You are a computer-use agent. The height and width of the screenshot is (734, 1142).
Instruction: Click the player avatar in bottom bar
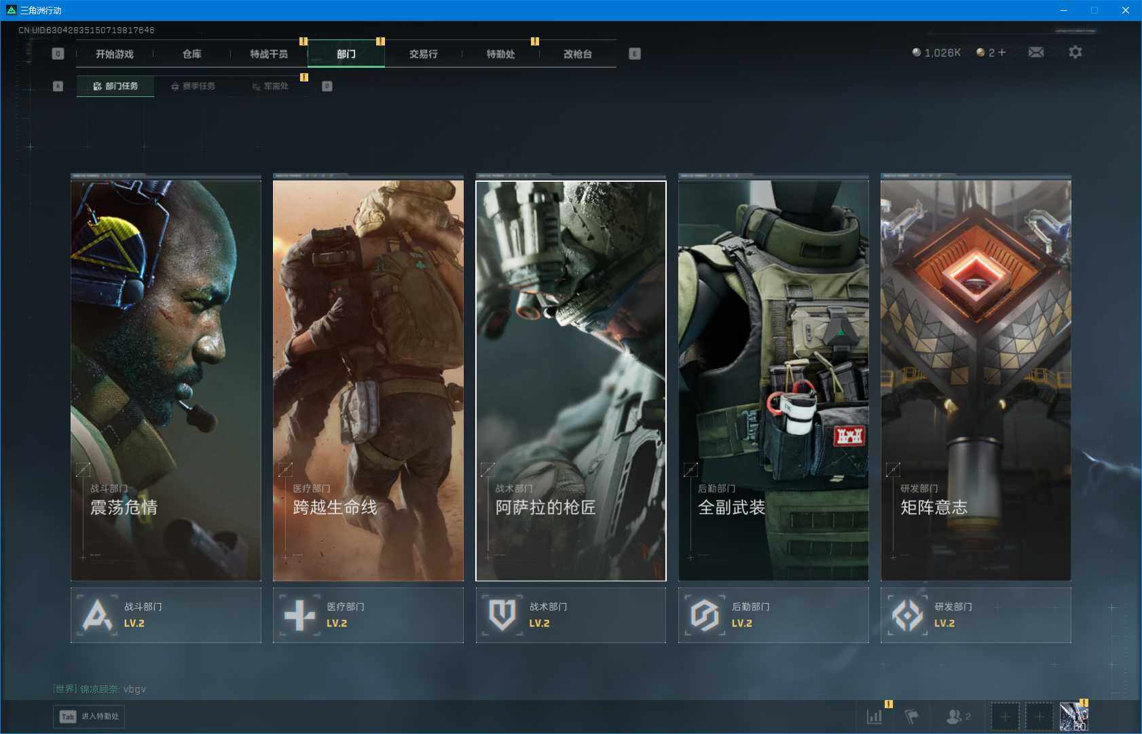pos(1073,717)
